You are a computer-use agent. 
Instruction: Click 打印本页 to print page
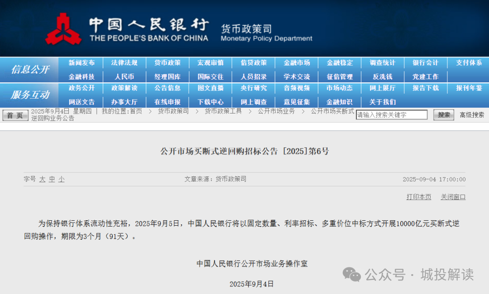[419, 197]
